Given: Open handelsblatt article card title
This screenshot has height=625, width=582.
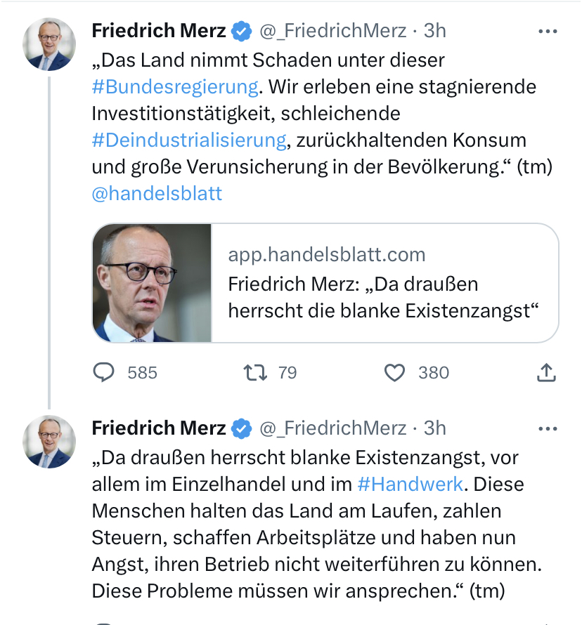Looking at the screenshot, I should pyautogui.click(x=383, y=297).
